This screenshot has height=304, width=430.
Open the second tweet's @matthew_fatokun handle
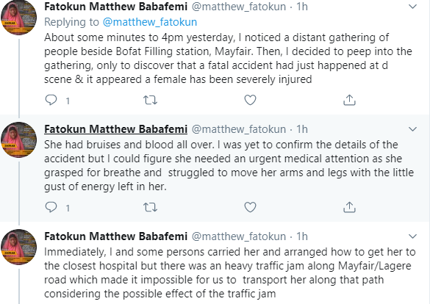coord(239,129)
